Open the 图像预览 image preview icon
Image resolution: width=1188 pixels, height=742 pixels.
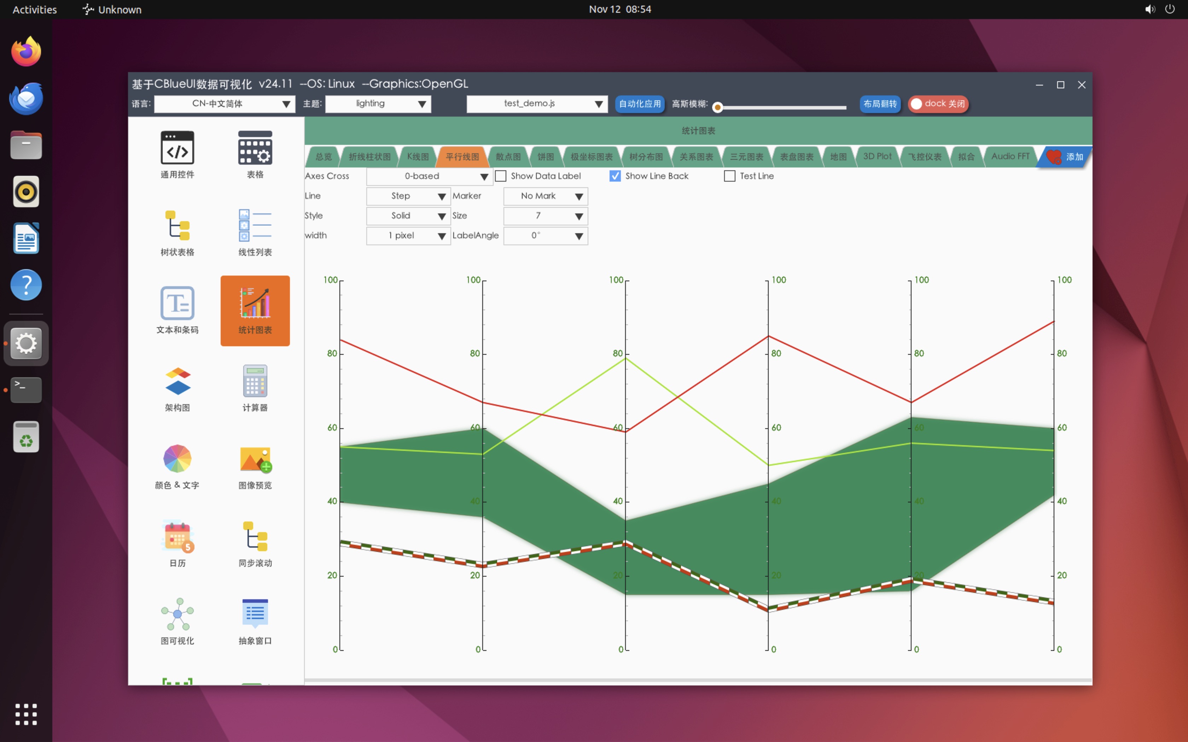[x=255, y=459]
